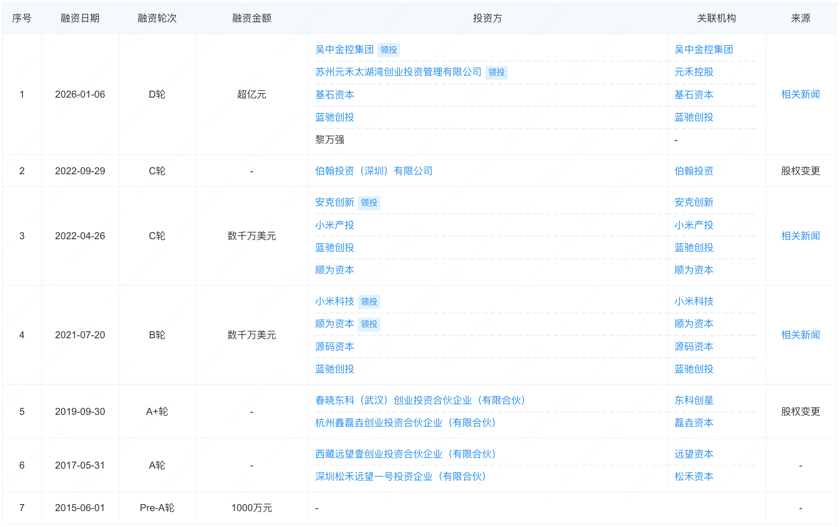Click 安克创新 in the C轮 investor list
The image size is (840, 527).
click(335, 203)
